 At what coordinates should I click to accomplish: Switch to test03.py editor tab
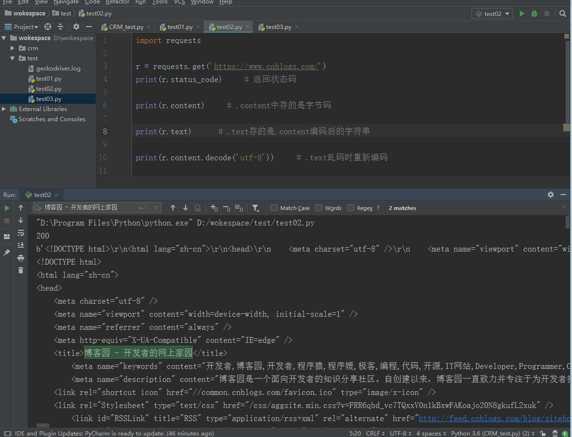(x=278, y=27)
